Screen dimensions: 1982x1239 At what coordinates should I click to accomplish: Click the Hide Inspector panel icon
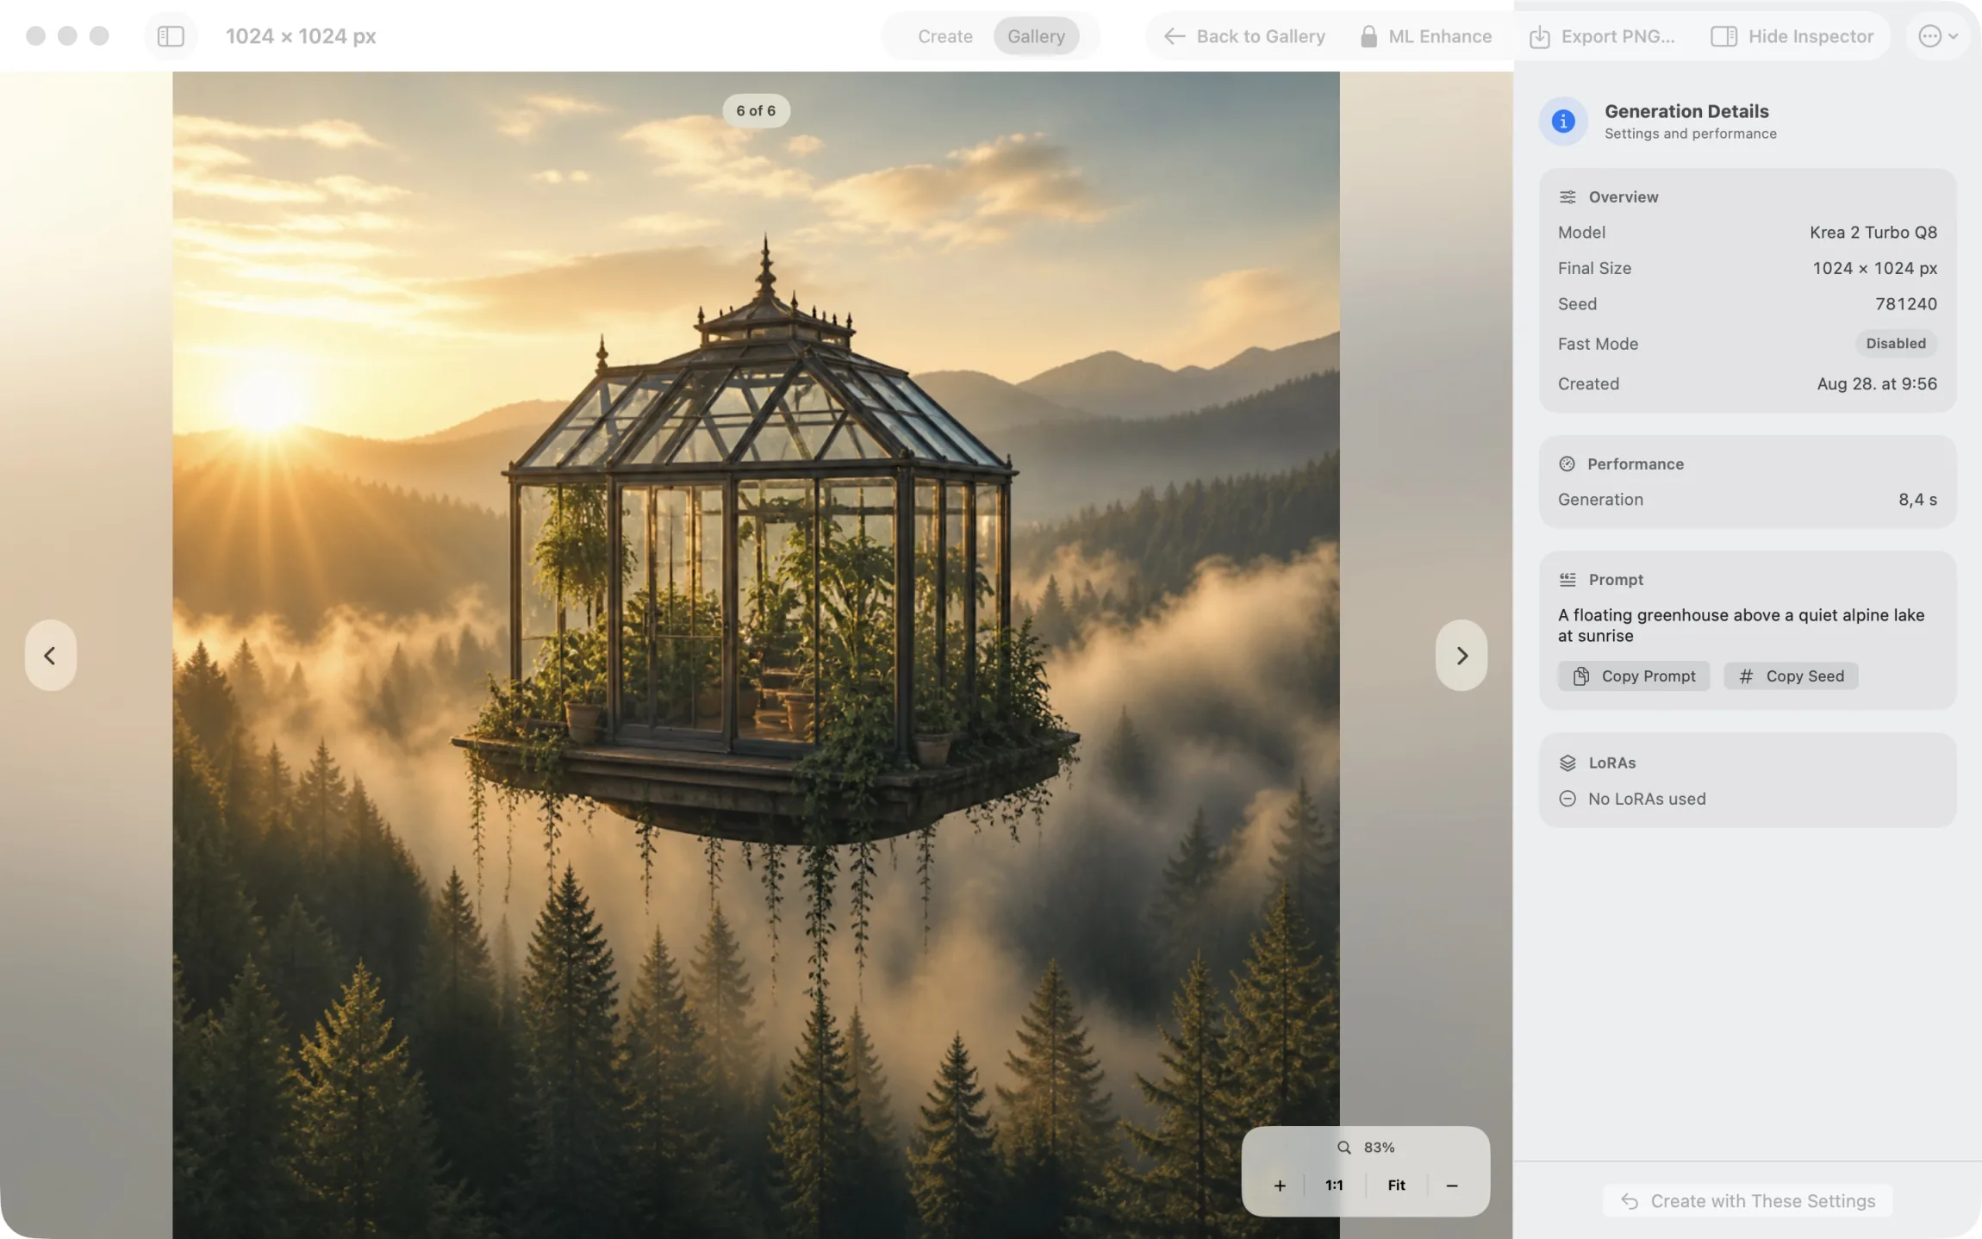tap(1723, 36)
